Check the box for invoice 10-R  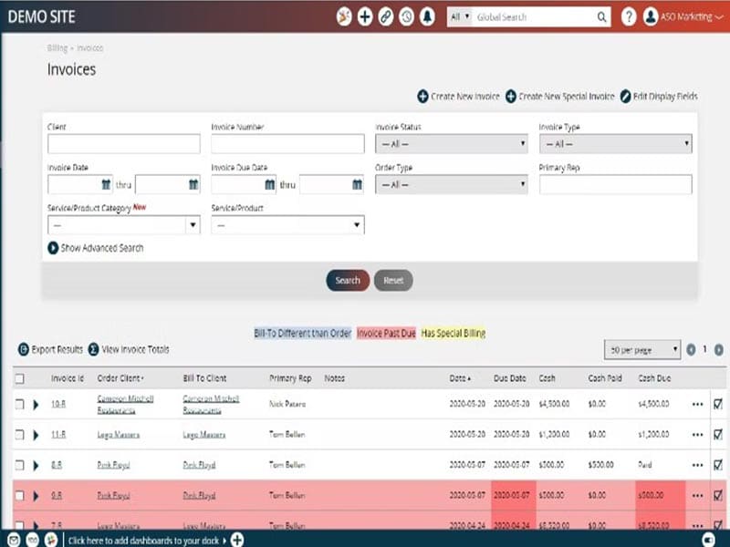point(19,404)
